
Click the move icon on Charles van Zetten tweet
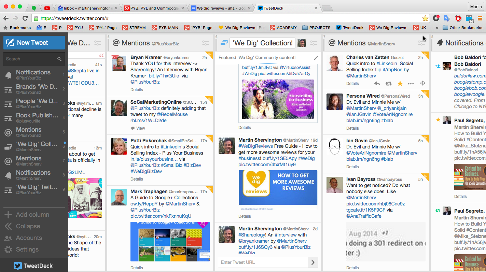(422, 83)
